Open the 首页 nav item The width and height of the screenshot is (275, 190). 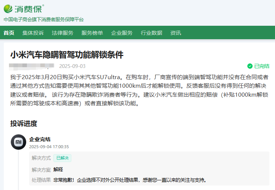9,33
